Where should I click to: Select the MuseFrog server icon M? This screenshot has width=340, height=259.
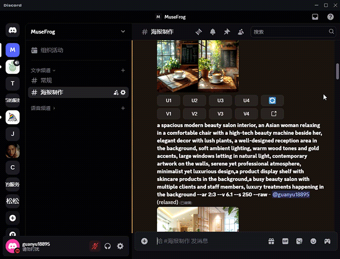click(x=13, y=50)
